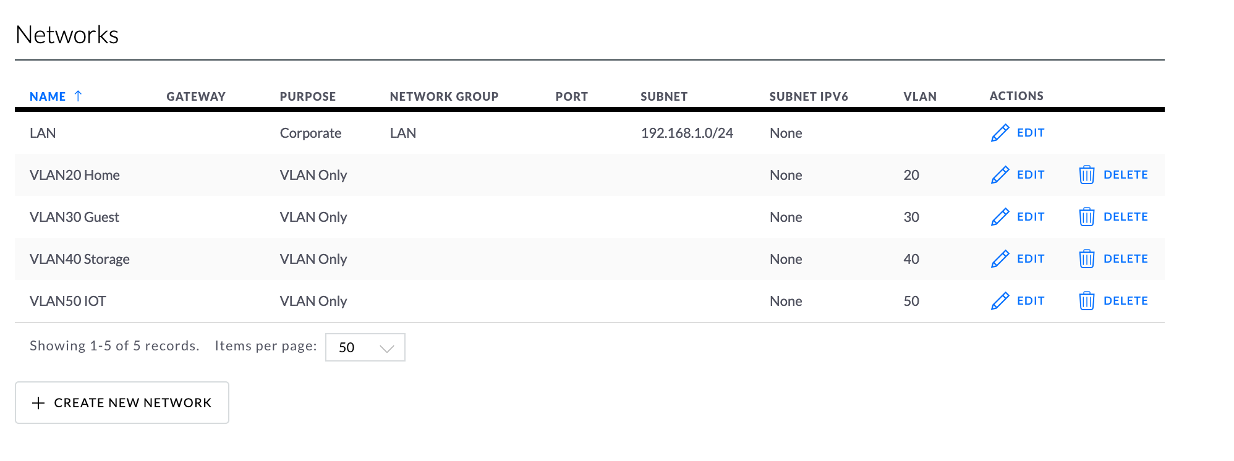
Task: Click pencil icon for VLAN30 Guest
Action: point(1000,217)
